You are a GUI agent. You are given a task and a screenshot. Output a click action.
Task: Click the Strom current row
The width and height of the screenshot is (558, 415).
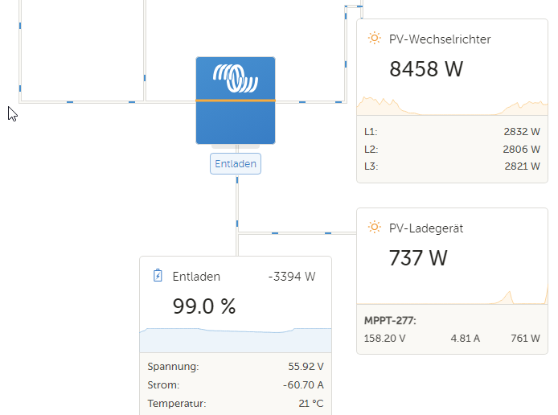(236, 384)
